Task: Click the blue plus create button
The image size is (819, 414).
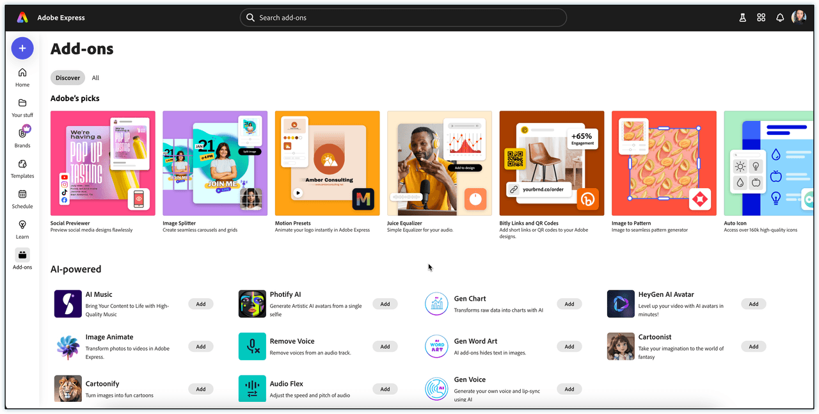Action: coord(22,48)
